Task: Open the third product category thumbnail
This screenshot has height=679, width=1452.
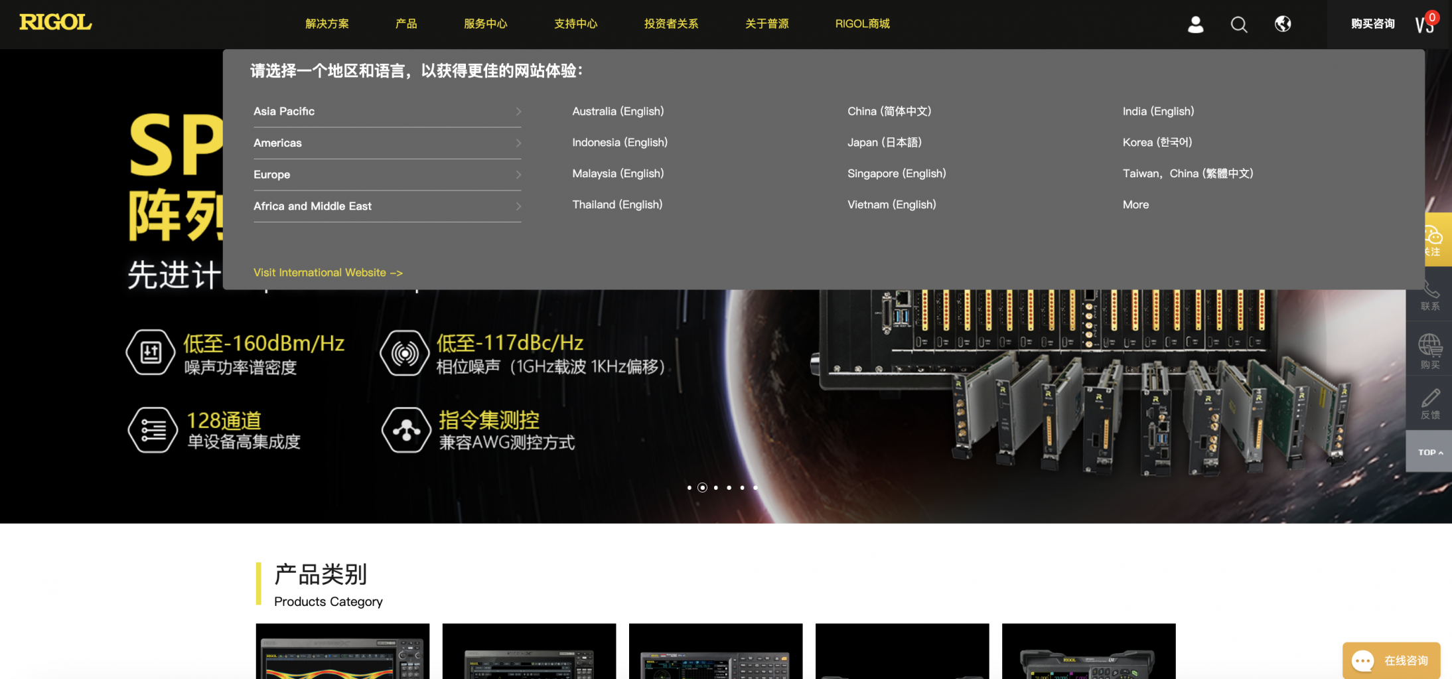Action: pos(715,651)
